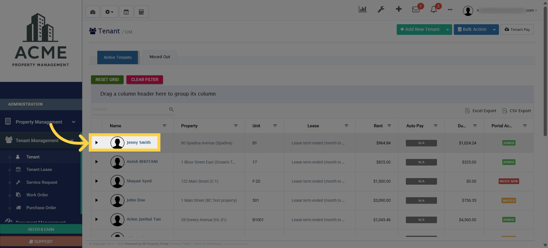Click the grid Search input field
548x248 pixels.
(x=130, y=109)
